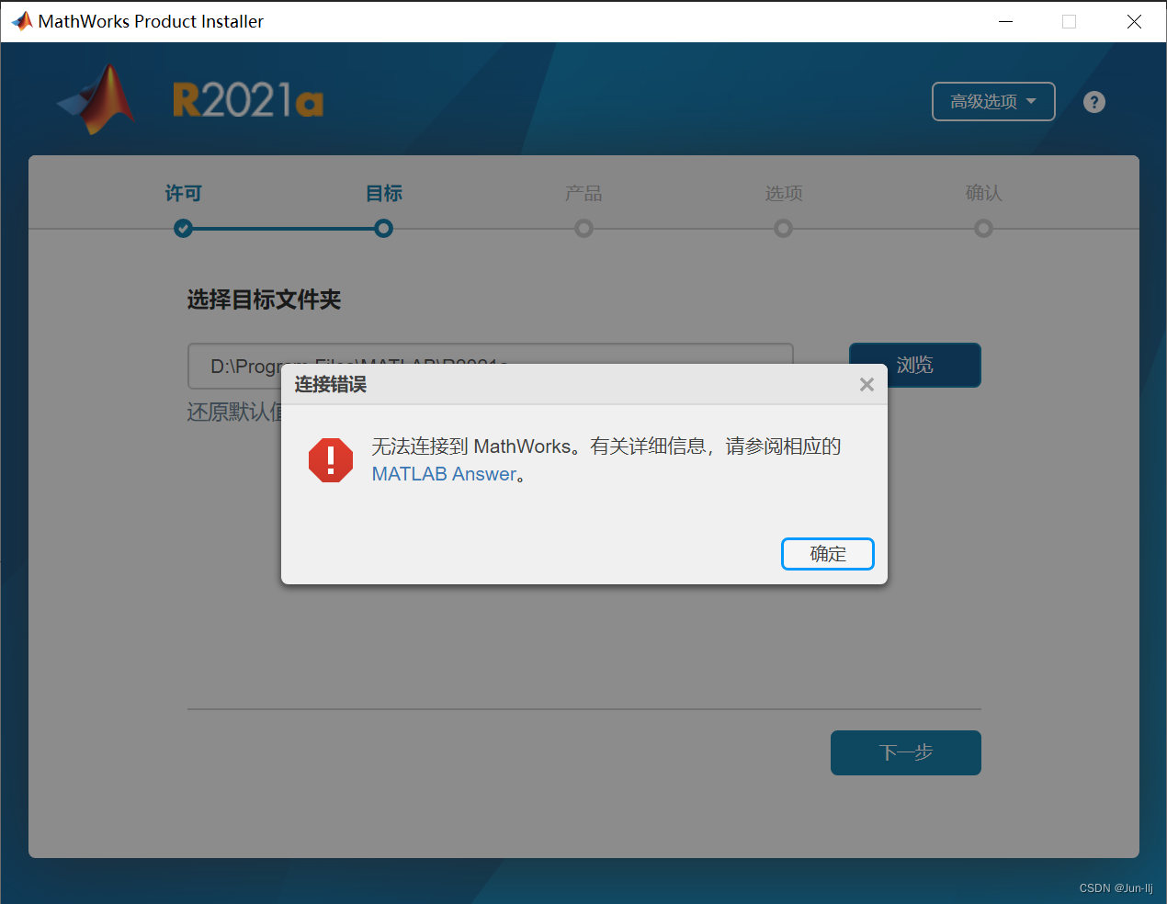
Task: Click the 下一步 next button
Action: click(x=906, y=752)
